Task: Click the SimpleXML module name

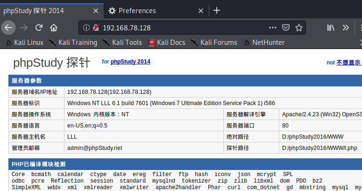Action: 26,187
